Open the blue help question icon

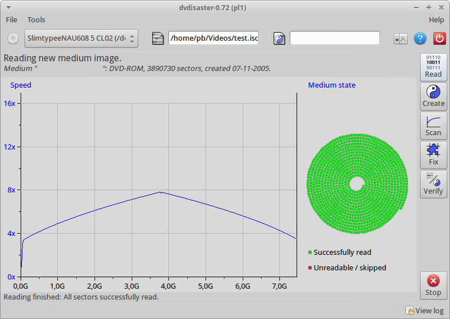tap(420, 38)
